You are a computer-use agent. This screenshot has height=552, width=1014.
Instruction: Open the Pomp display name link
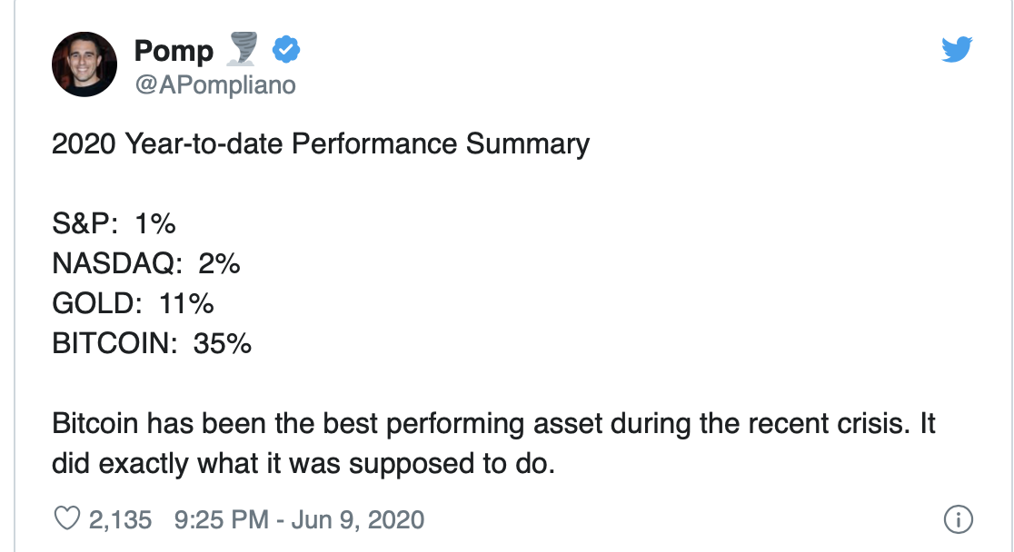[174, 51]
